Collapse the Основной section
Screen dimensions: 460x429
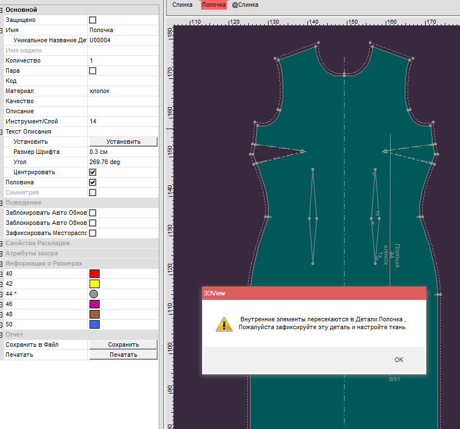pyautogui.click(x=2, y=10)
